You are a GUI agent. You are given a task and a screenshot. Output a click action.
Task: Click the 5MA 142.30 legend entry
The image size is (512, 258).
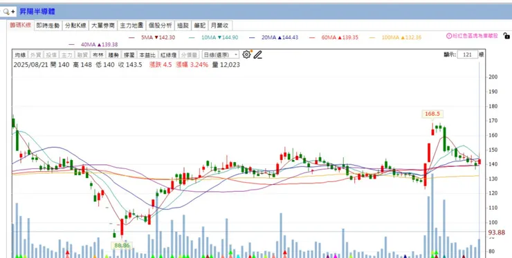tap(158, 37)
